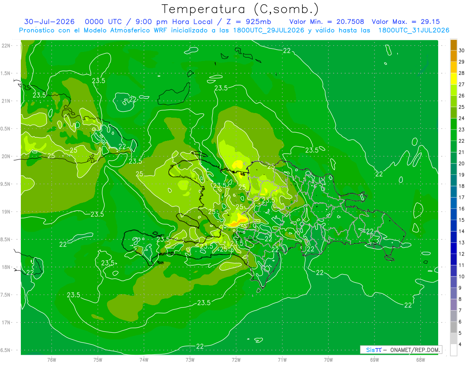
Task: Click the legend value "10" on color bar
Action: click(x=462, y=276)
